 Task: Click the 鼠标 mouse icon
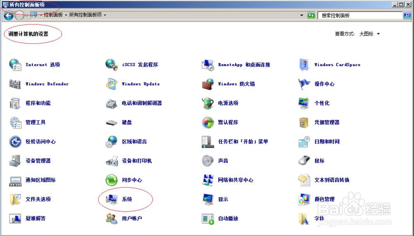pyautogui.click(x=304, y=160)
